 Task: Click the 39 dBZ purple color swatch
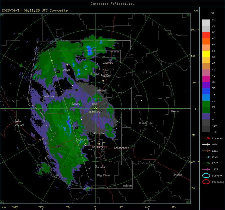pyautogui.click(x=206, y=85)
